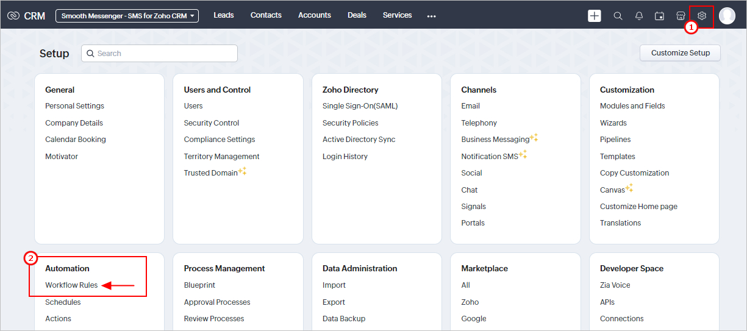Click the Customize Setup button

(680, 53)
